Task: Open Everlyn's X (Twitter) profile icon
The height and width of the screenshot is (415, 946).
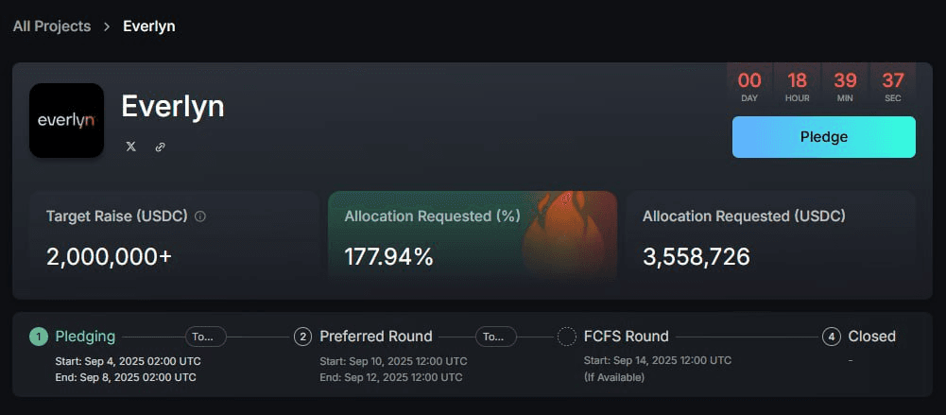Action: tap(131, 147)
